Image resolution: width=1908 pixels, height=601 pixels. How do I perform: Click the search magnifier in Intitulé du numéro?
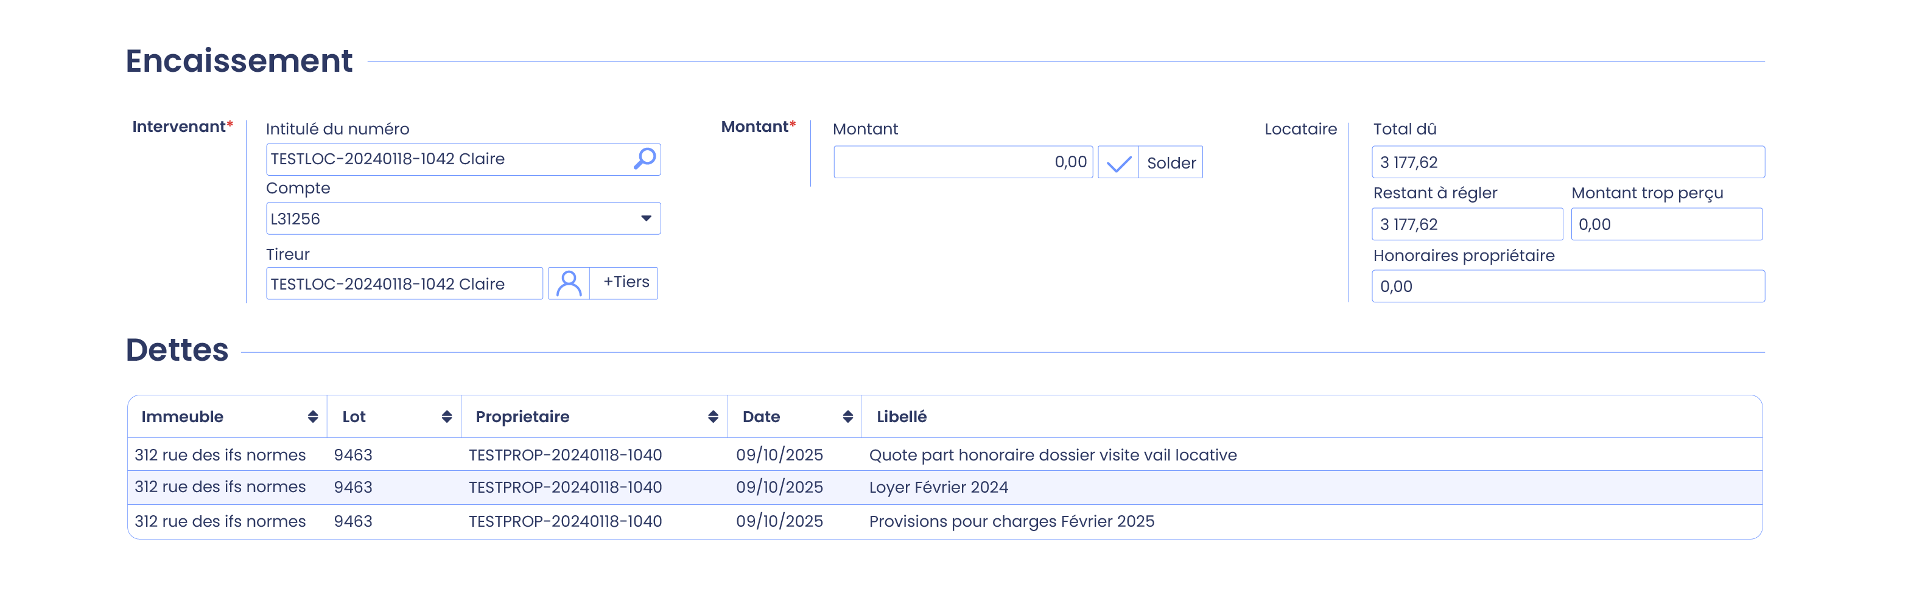click(x=644, y=158)
